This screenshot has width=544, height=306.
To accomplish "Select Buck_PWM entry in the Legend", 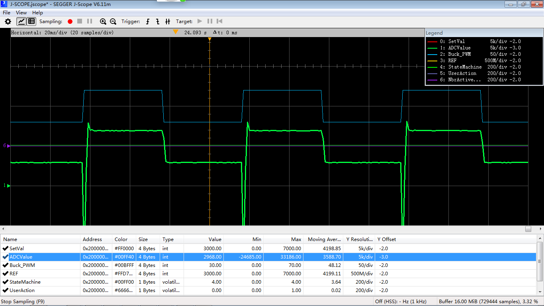I will coord(474,54).
